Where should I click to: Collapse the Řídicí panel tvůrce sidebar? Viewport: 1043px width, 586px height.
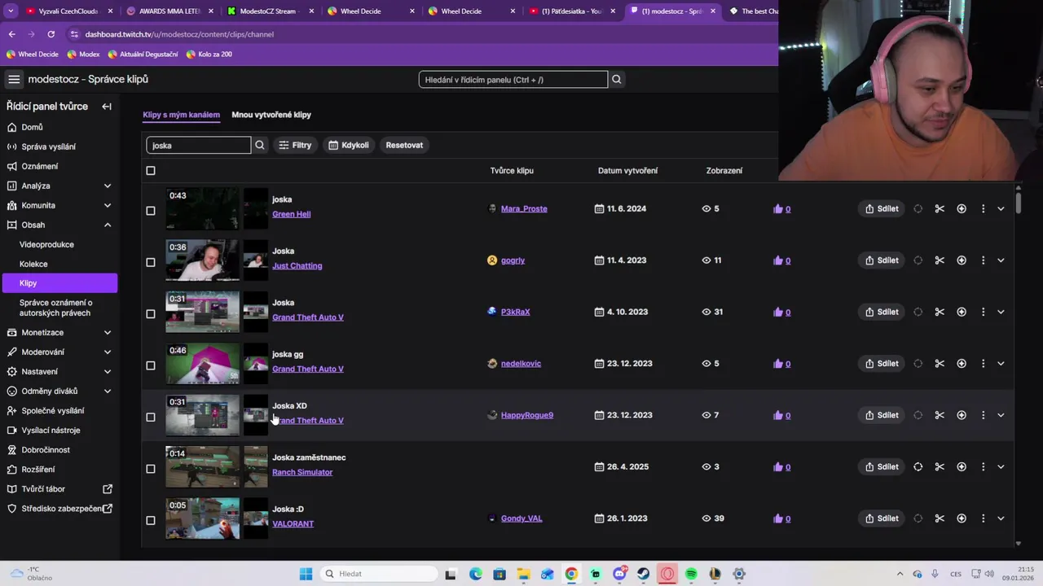point(107,107)
